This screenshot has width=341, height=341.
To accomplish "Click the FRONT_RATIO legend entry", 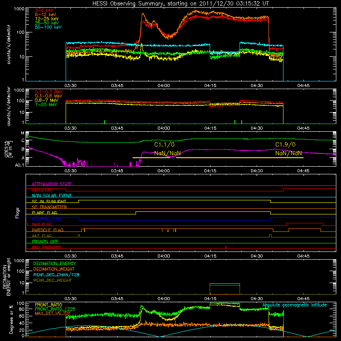I will point(49,305).
